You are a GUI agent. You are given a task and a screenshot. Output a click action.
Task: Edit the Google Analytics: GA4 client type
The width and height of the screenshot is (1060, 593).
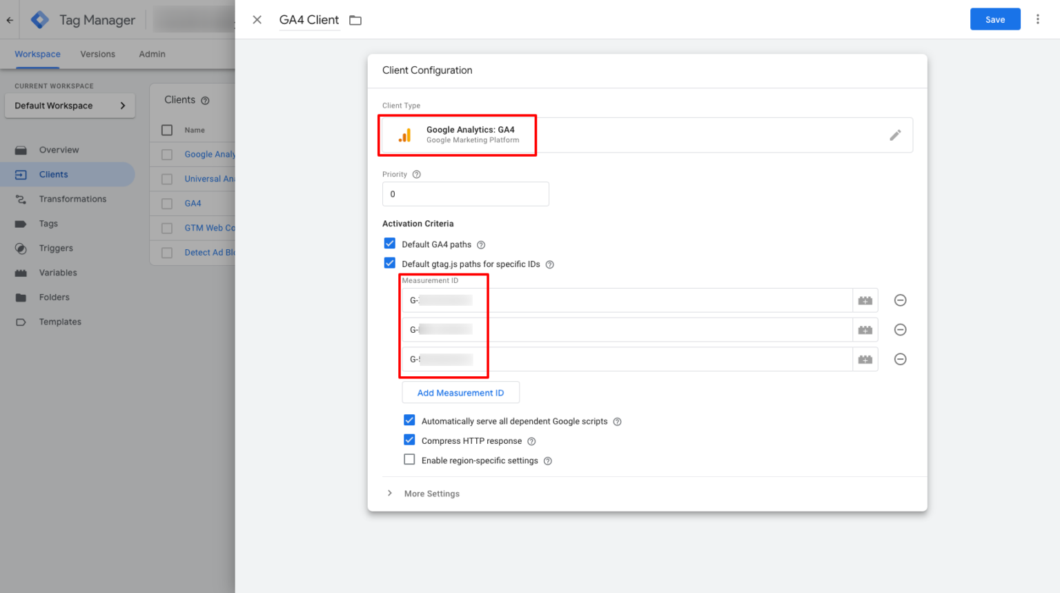pos(896,135)
